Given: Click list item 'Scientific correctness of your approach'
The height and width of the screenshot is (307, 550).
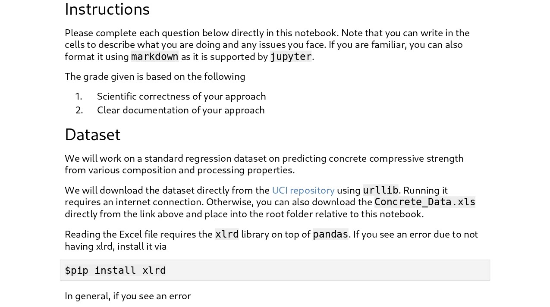Looking at the screenshot, I should pyautogui.click(x=181, y=96).
